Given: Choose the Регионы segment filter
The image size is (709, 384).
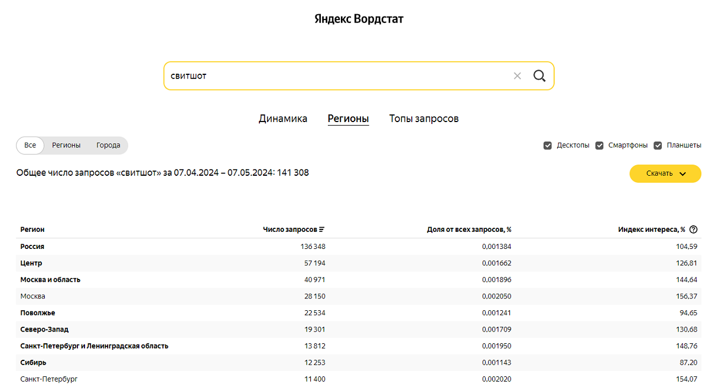Looking at the screenshot, I should (x=66, y=145).
